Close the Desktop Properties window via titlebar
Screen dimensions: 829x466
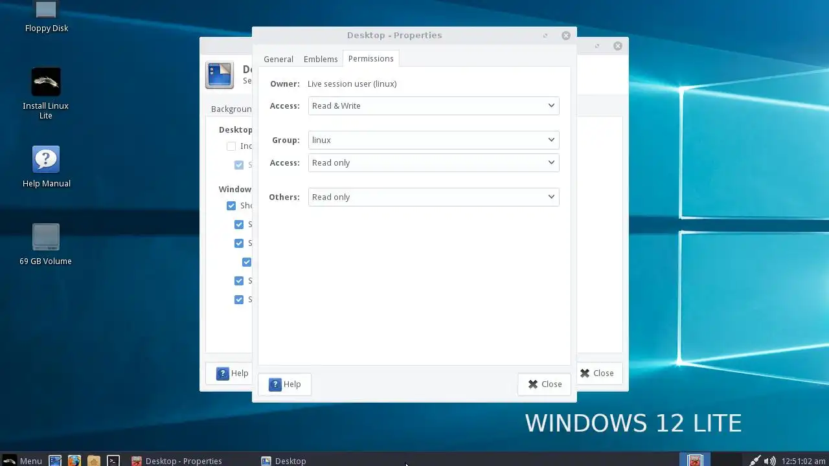pos(566,36)
